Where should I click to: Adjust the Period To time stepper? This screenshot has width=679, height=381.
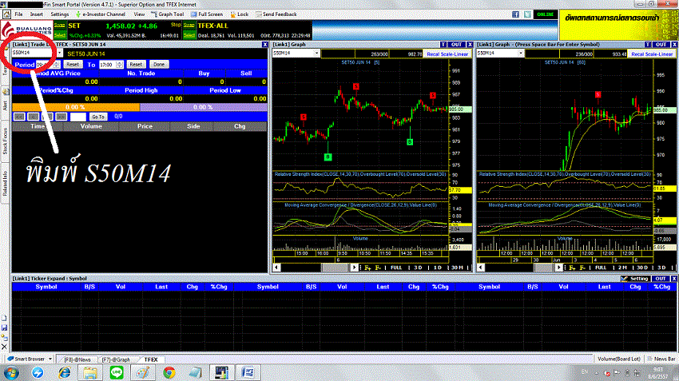[x=120, y=65]
